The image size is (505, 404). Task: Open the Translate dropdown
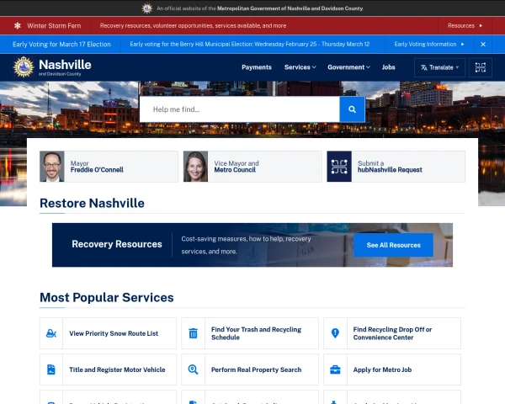coord(439,67)
